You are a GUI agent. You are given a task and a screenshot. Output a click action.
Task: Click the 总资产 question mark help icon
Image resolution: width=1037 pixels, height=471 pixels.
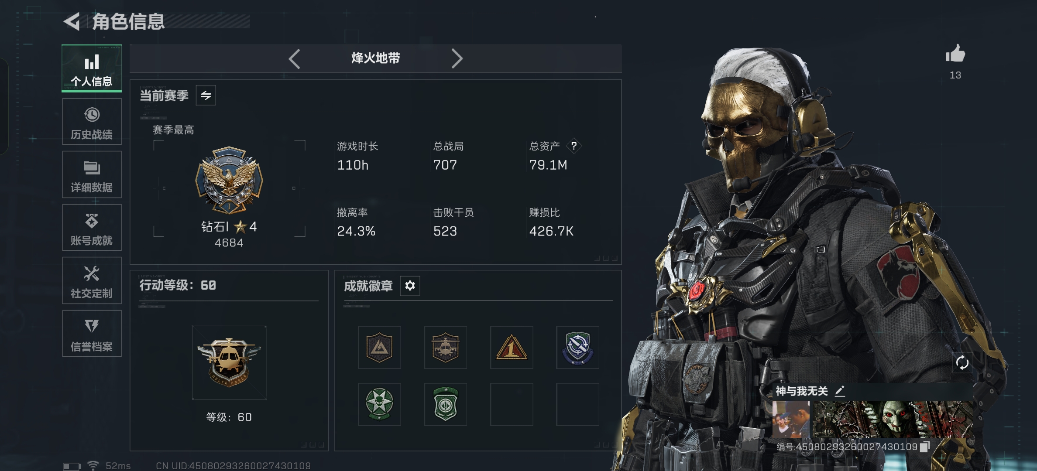tap(574, 146)
